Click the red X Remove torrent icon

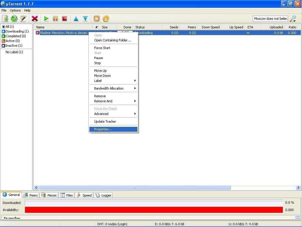coord(35,19)
